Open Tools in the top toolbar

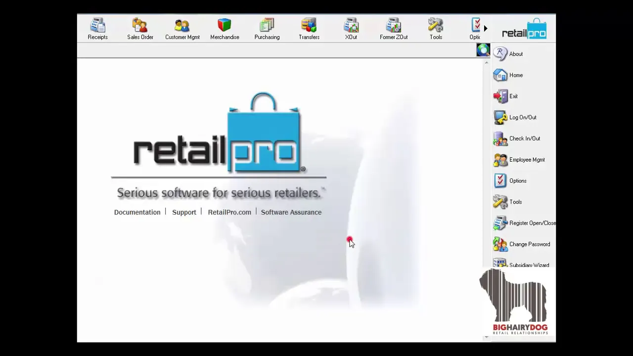tap(436, 29)
